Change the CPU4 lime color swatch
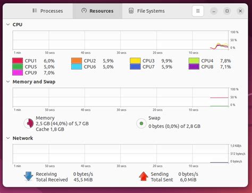The image size is (252, 193). pos(194,61)
